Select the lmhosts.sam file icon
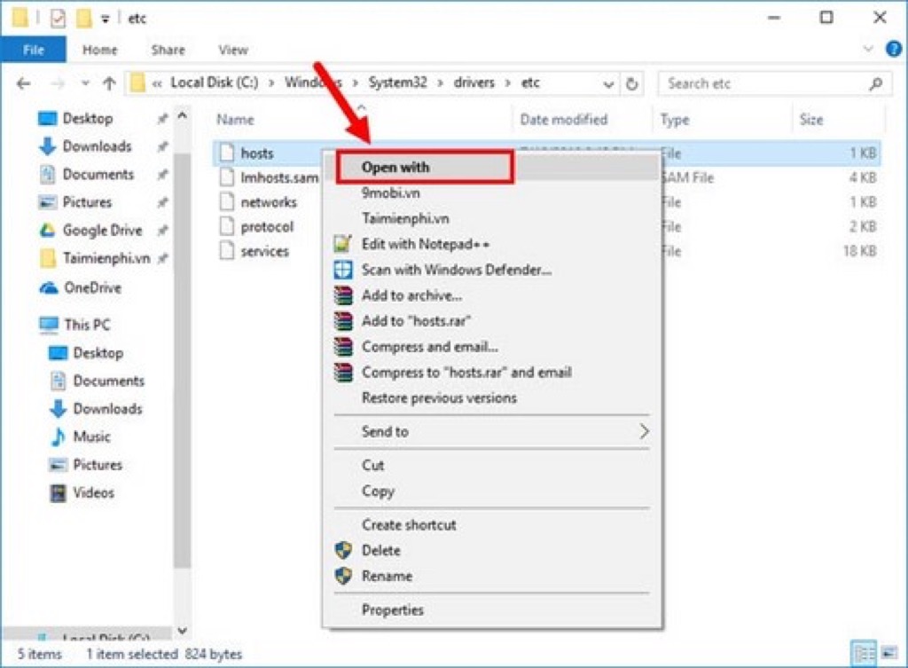Viewport: 908px width, 668px height. (227, 177)
